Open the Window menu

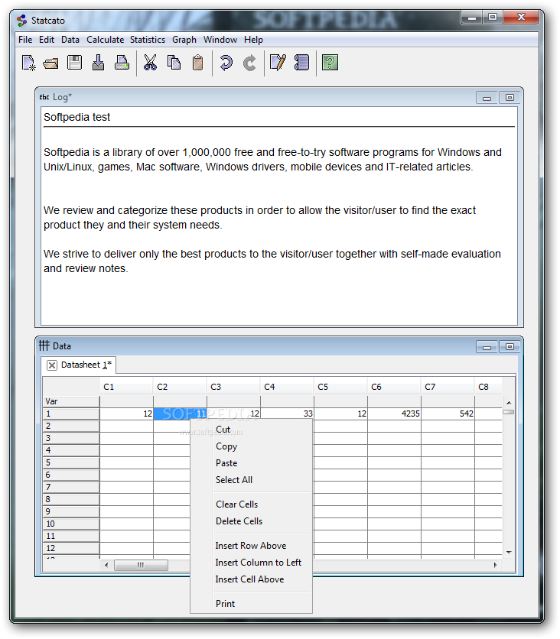[220, 40]
